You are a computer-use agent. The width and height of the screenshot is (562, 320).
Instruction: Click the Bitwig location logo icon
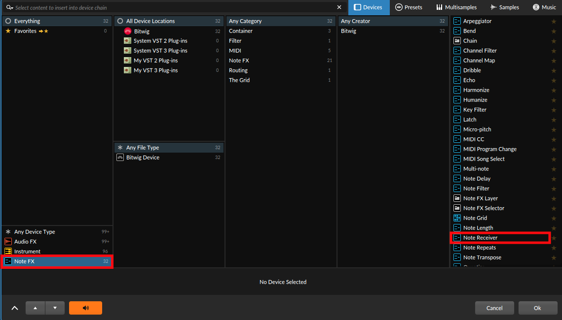pyautogui.click(x=128, y=31)
